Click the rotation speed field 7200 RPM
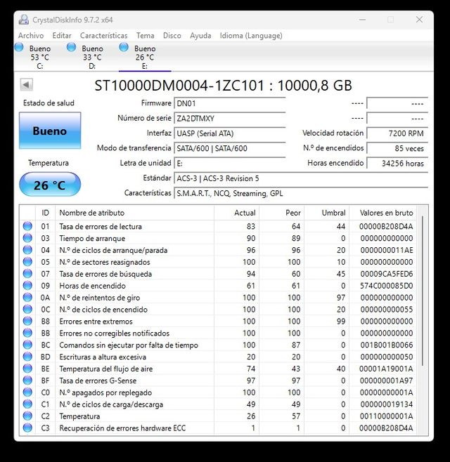The image size is (450, 462). (397, 133)
